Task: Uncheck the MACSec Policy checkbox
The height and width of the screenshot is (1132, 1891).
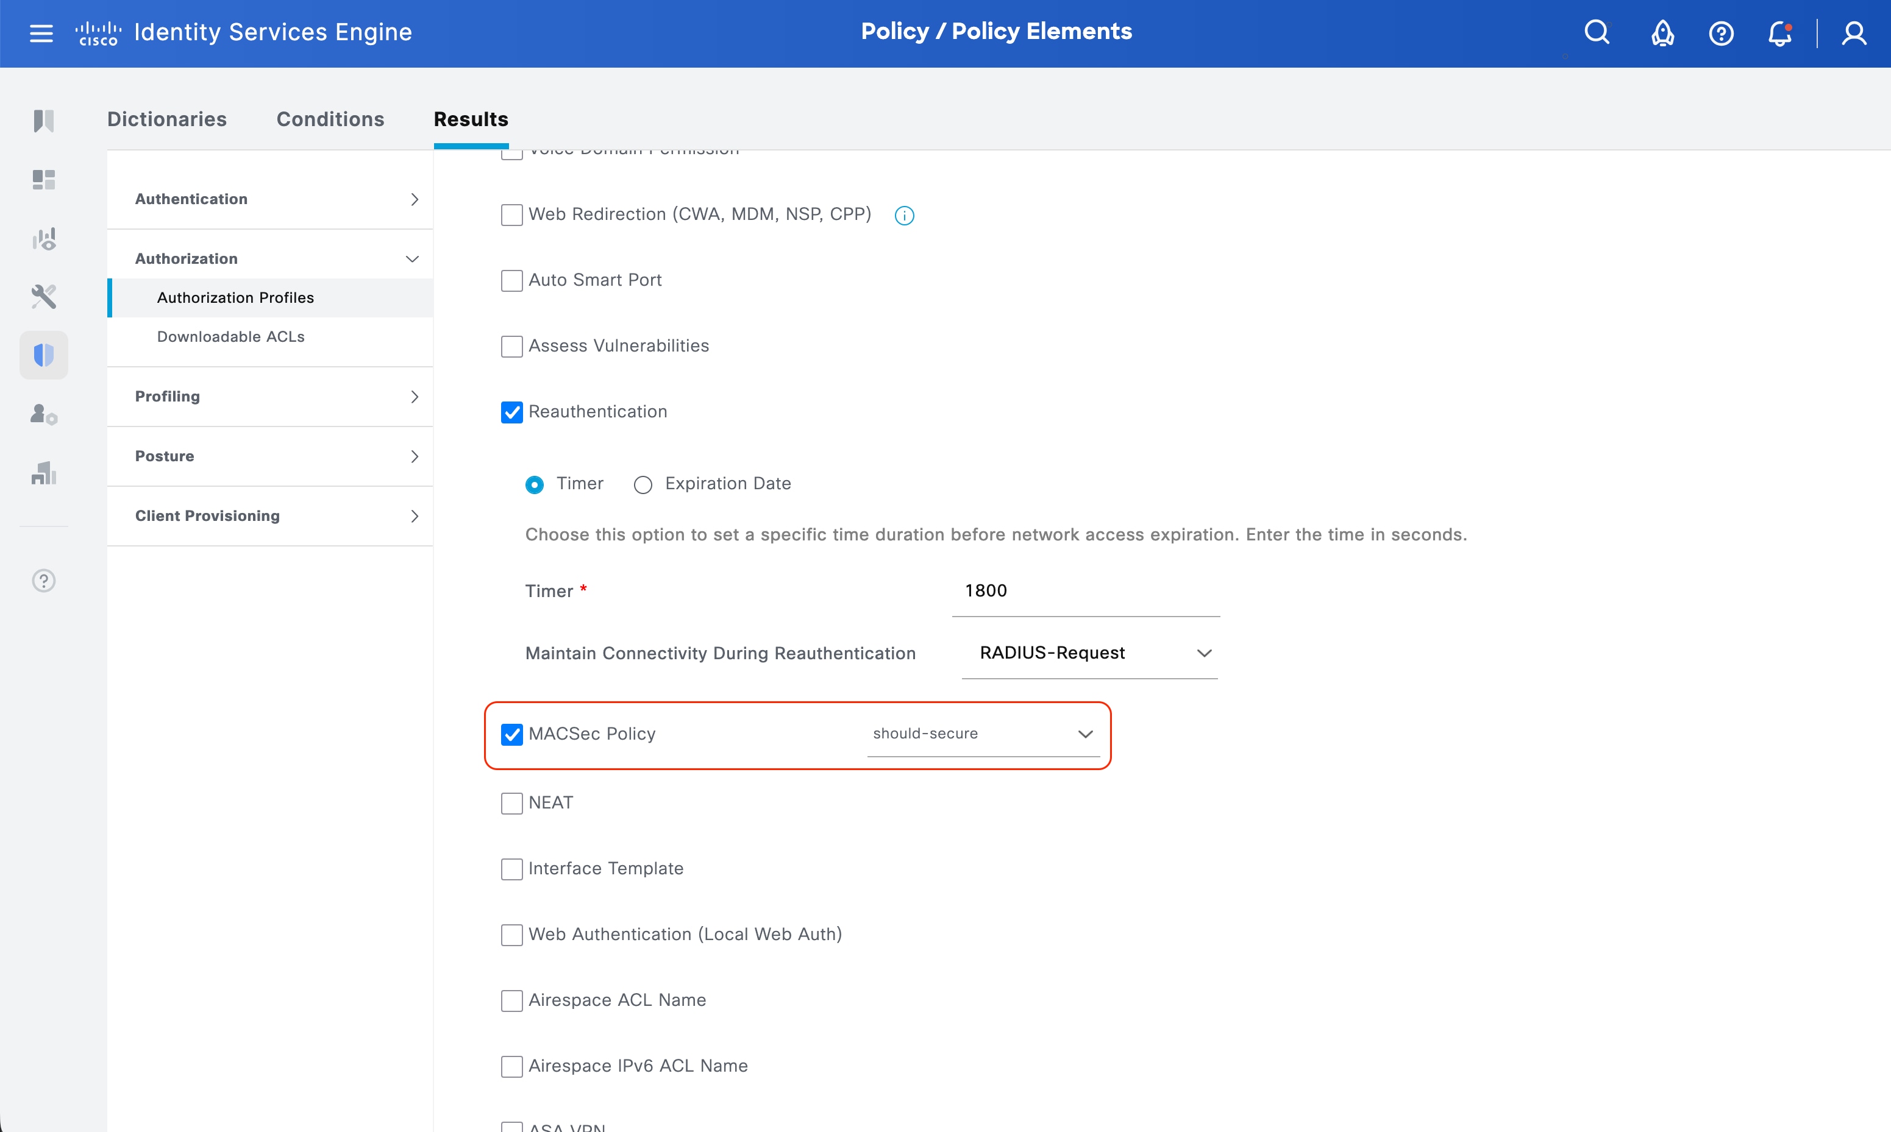Action: coord(512,734)
